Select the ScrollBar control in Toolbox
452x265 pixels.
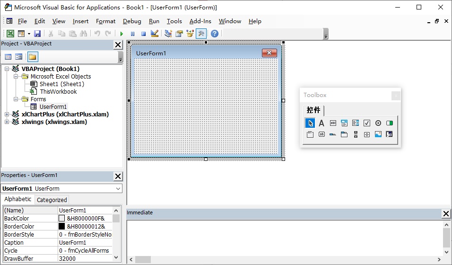356,134
